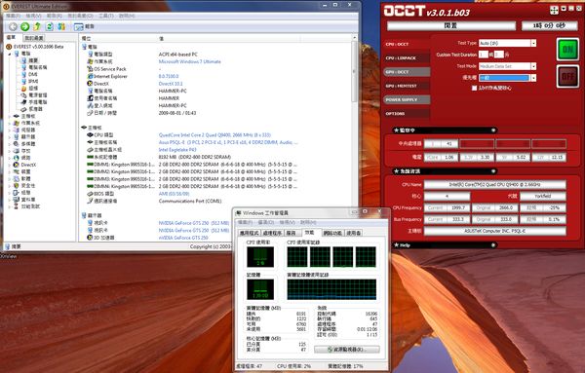Open the Help (H) menu in EVEREST
The width and height of the screenshot is (585, 373).
pos(127,16)
